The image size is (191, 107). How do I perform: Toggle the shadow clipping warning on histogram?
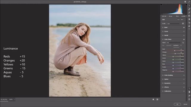click(161, 5)
